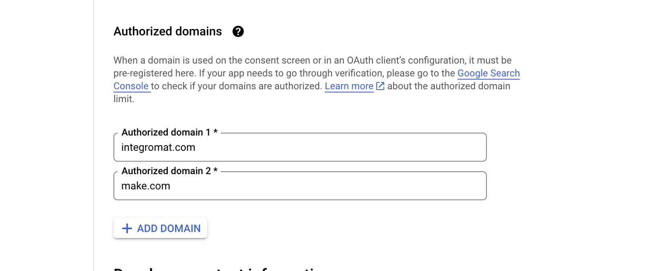Click the word Console in the link
The height and width of the screenshot is (271, 655).
click(x=131, y=86)
